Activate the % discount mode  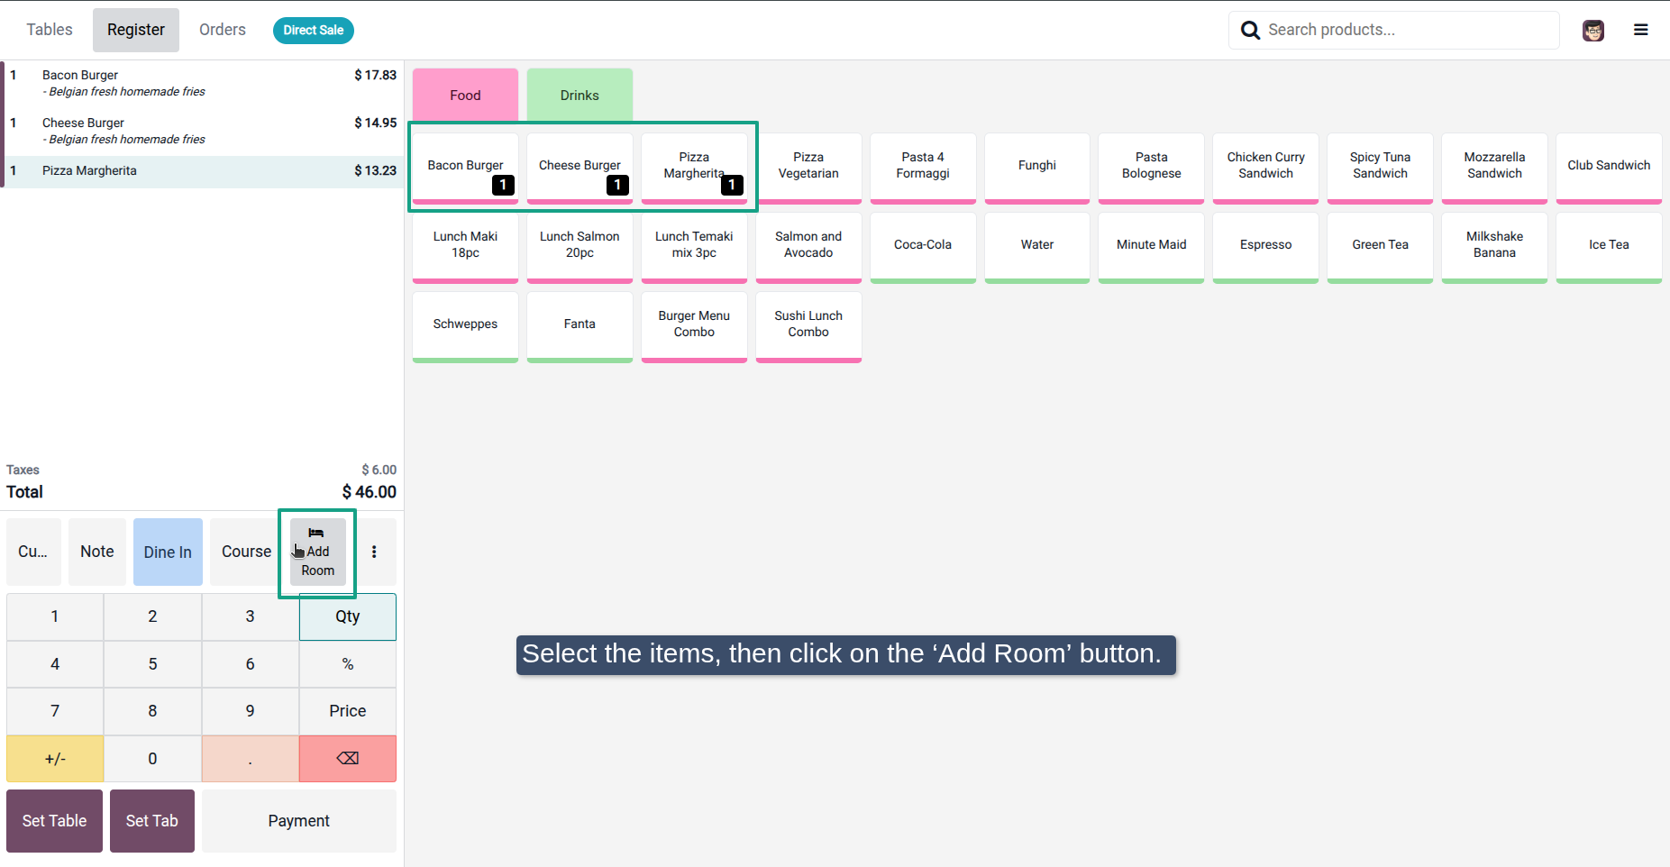[x=348, y=664]
